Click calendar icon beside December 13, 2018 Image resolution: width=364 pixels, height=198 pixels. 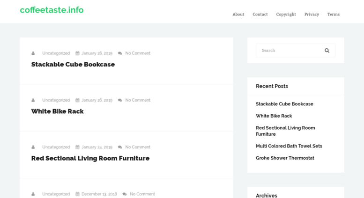78,194
